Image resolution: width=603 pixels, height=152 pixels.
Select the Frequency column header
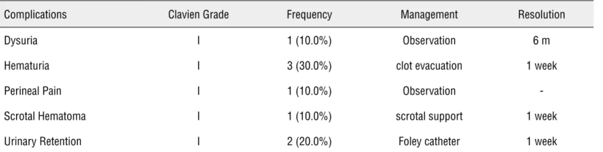click(x=310, y=15)
